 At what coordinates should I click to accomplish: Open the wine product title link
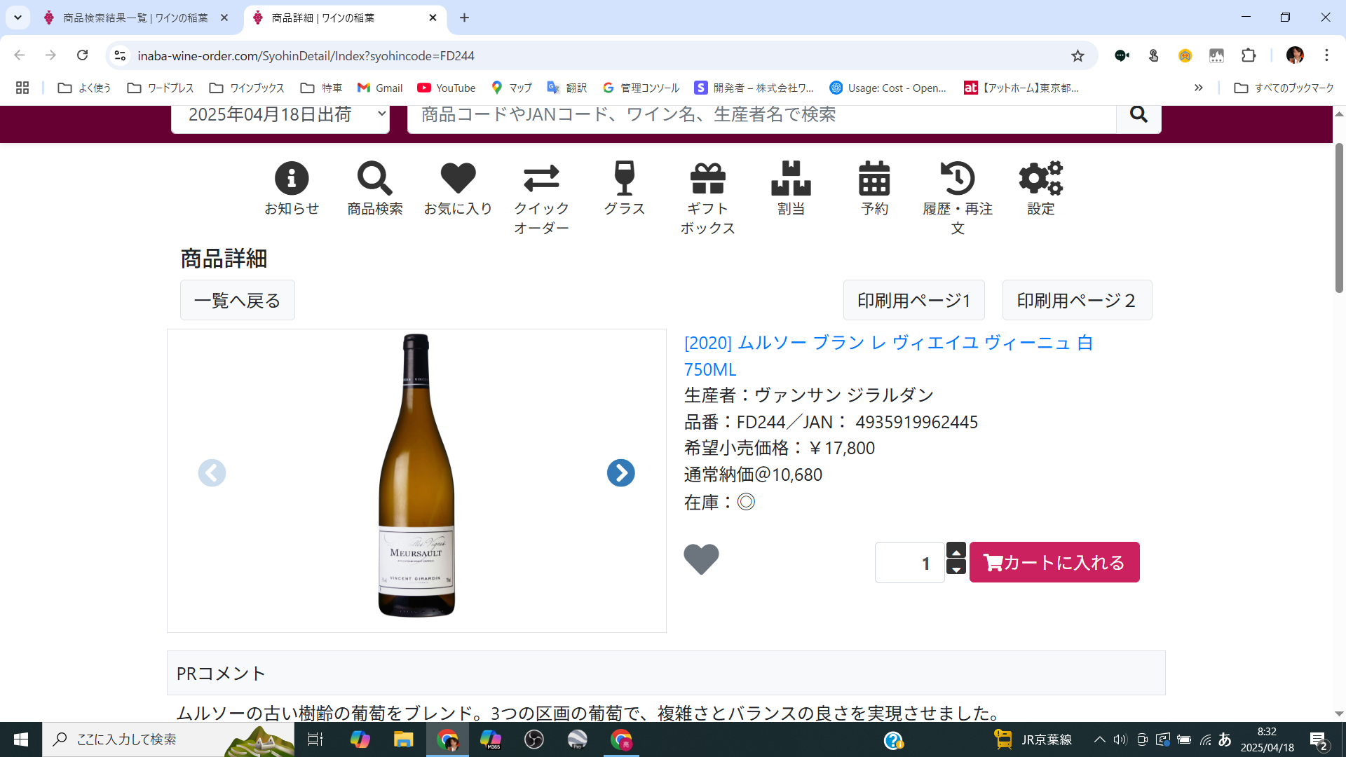point(888,355)
